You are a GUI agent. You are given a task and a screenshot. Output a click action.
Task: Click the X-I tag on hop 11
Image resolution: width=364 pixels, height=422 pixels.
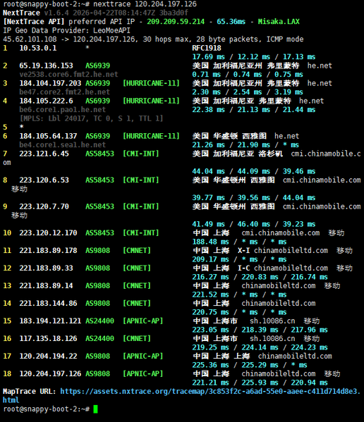(243, 251)
